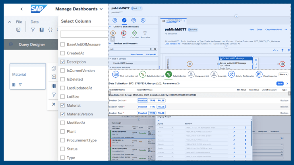This screenshot has height=165, width=294.
Task: Click the columns icon inside the Material card
Action: tap(14, 85)
